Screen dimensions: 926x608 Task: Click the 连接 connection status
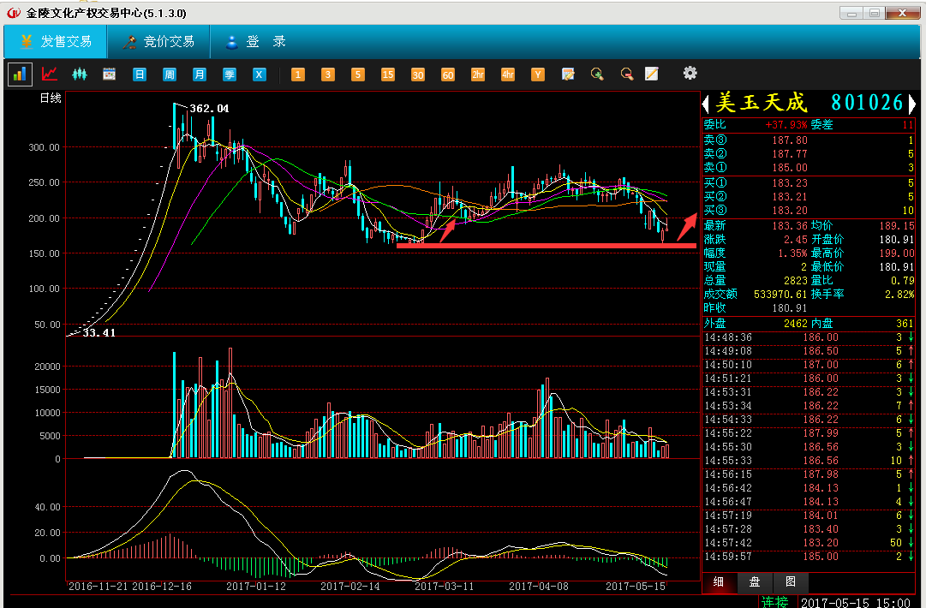(774, 602)
